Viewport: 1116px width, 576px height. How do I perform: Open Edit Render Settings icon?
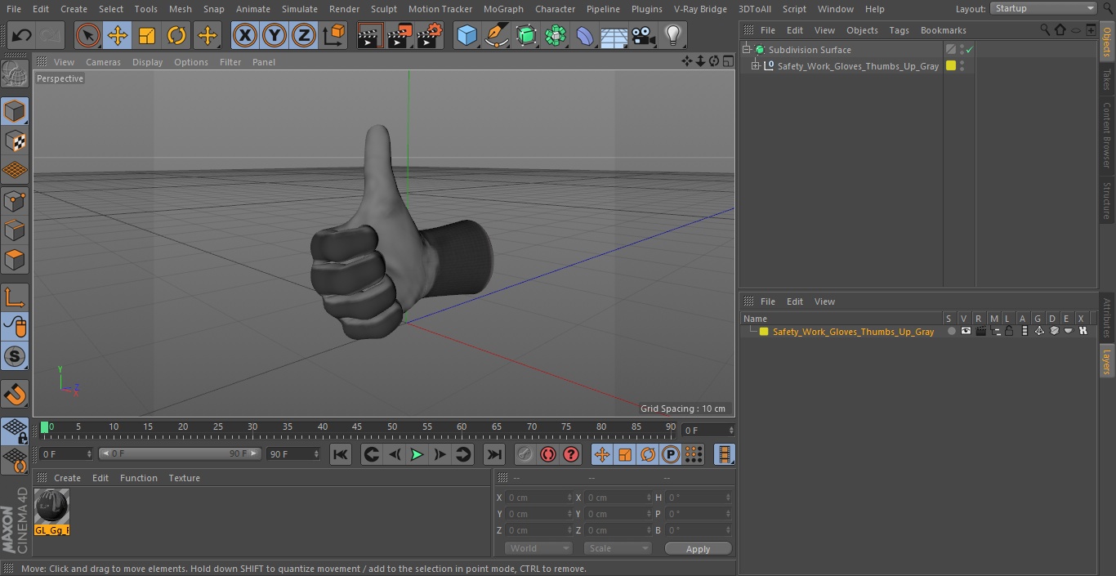[x=430, y=36]
